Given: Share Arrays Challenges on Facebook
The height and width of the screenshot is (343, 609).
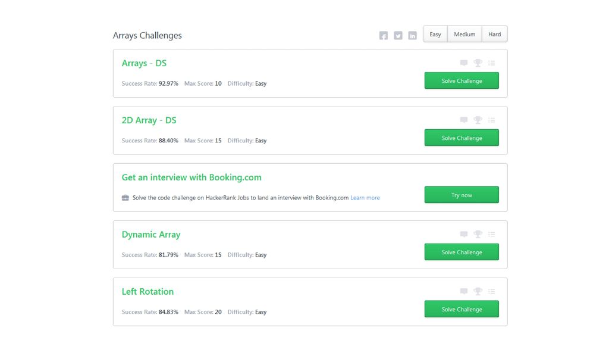Looking at the screenshot, I should point(384,35).
